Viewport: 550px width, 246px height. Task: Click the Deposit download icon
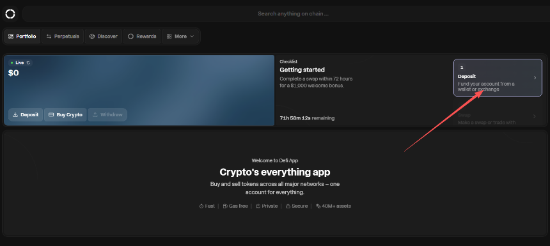tap(15, 114)
